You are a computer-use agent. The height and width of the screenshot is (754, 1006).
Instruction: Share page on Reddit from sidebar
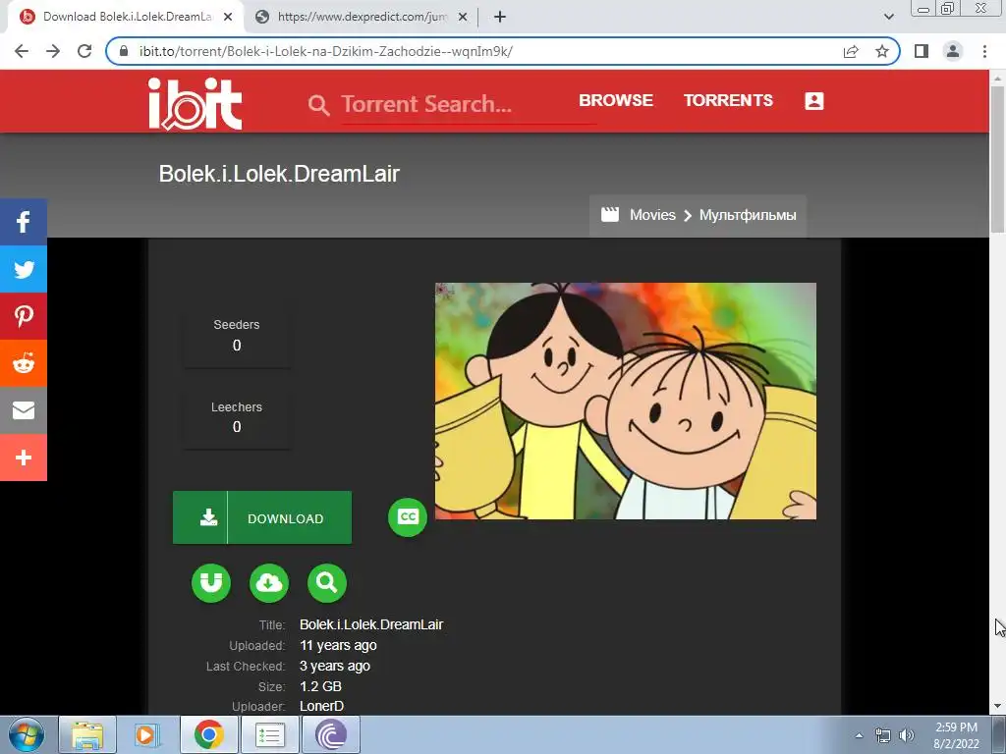tap(24, 363)
